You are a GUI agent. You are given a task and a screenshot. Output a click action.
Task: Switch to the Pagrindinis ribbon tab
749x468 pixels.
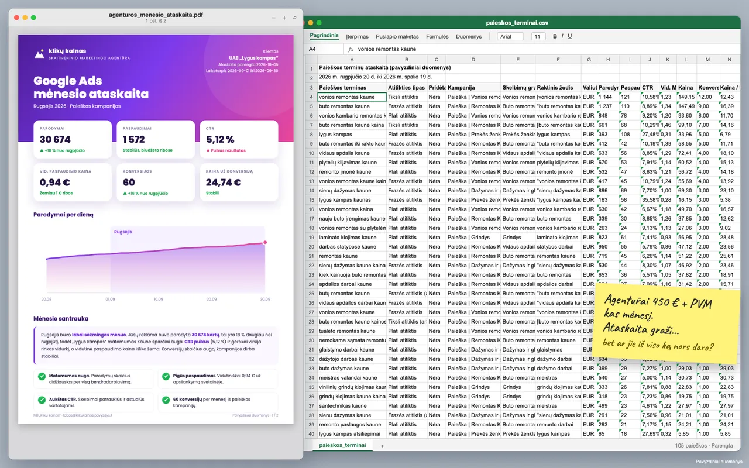pyautogui.click(x=324, y=36)
